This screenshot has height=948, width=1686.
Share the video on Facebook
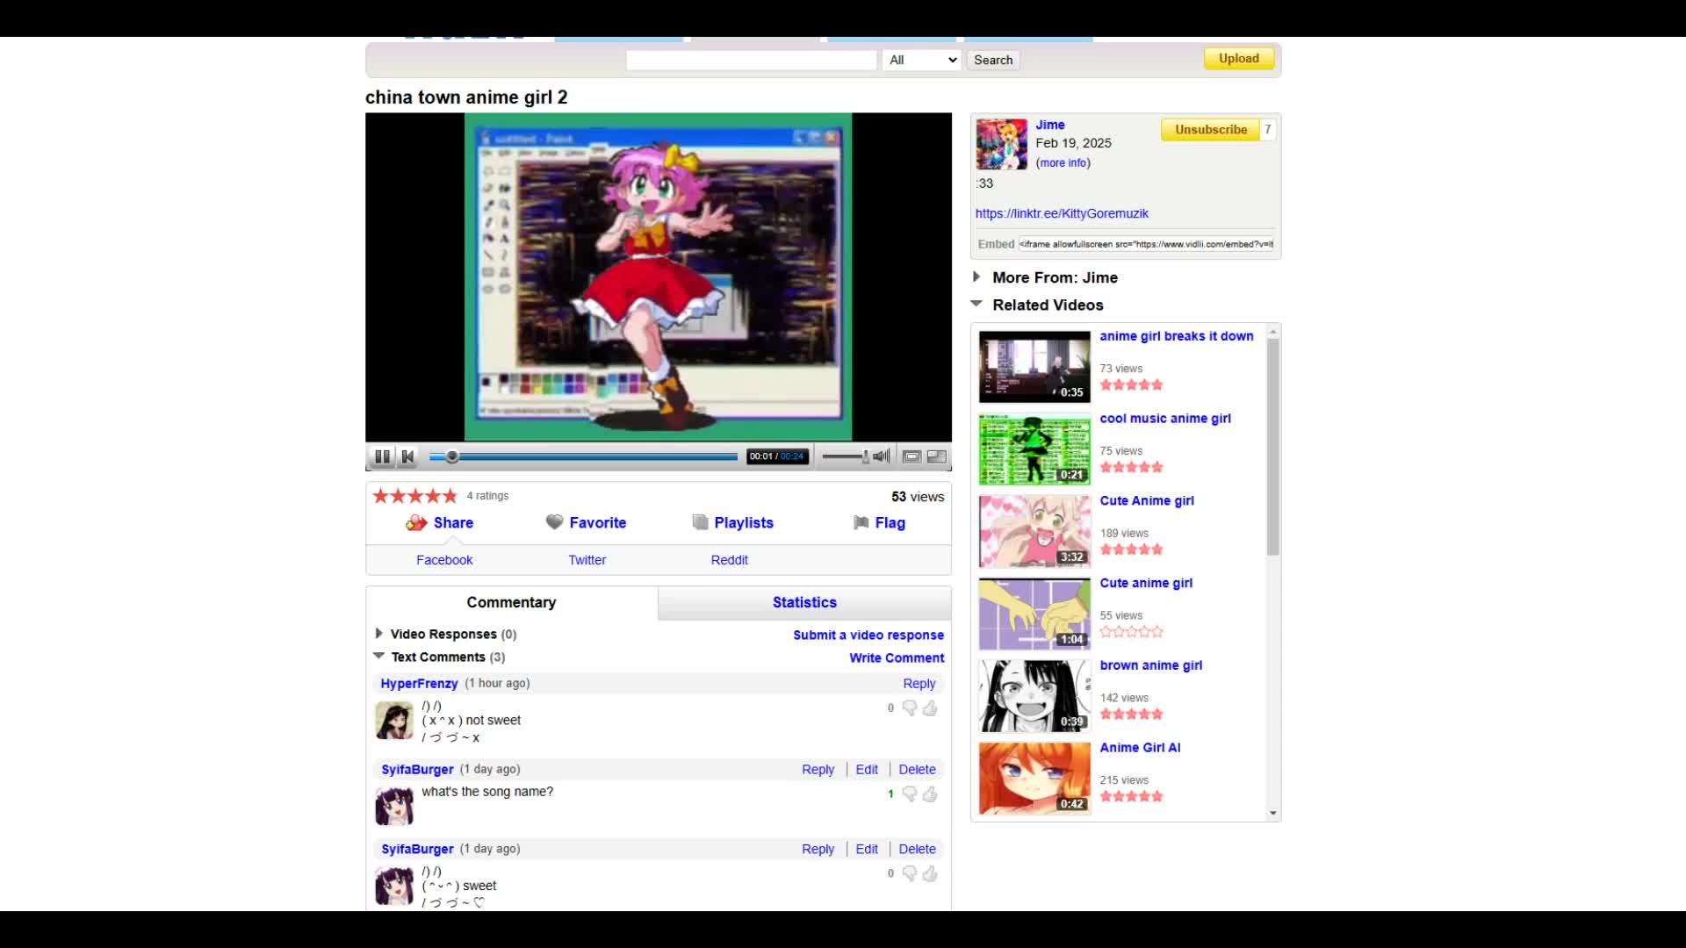(x=444, y=560)
